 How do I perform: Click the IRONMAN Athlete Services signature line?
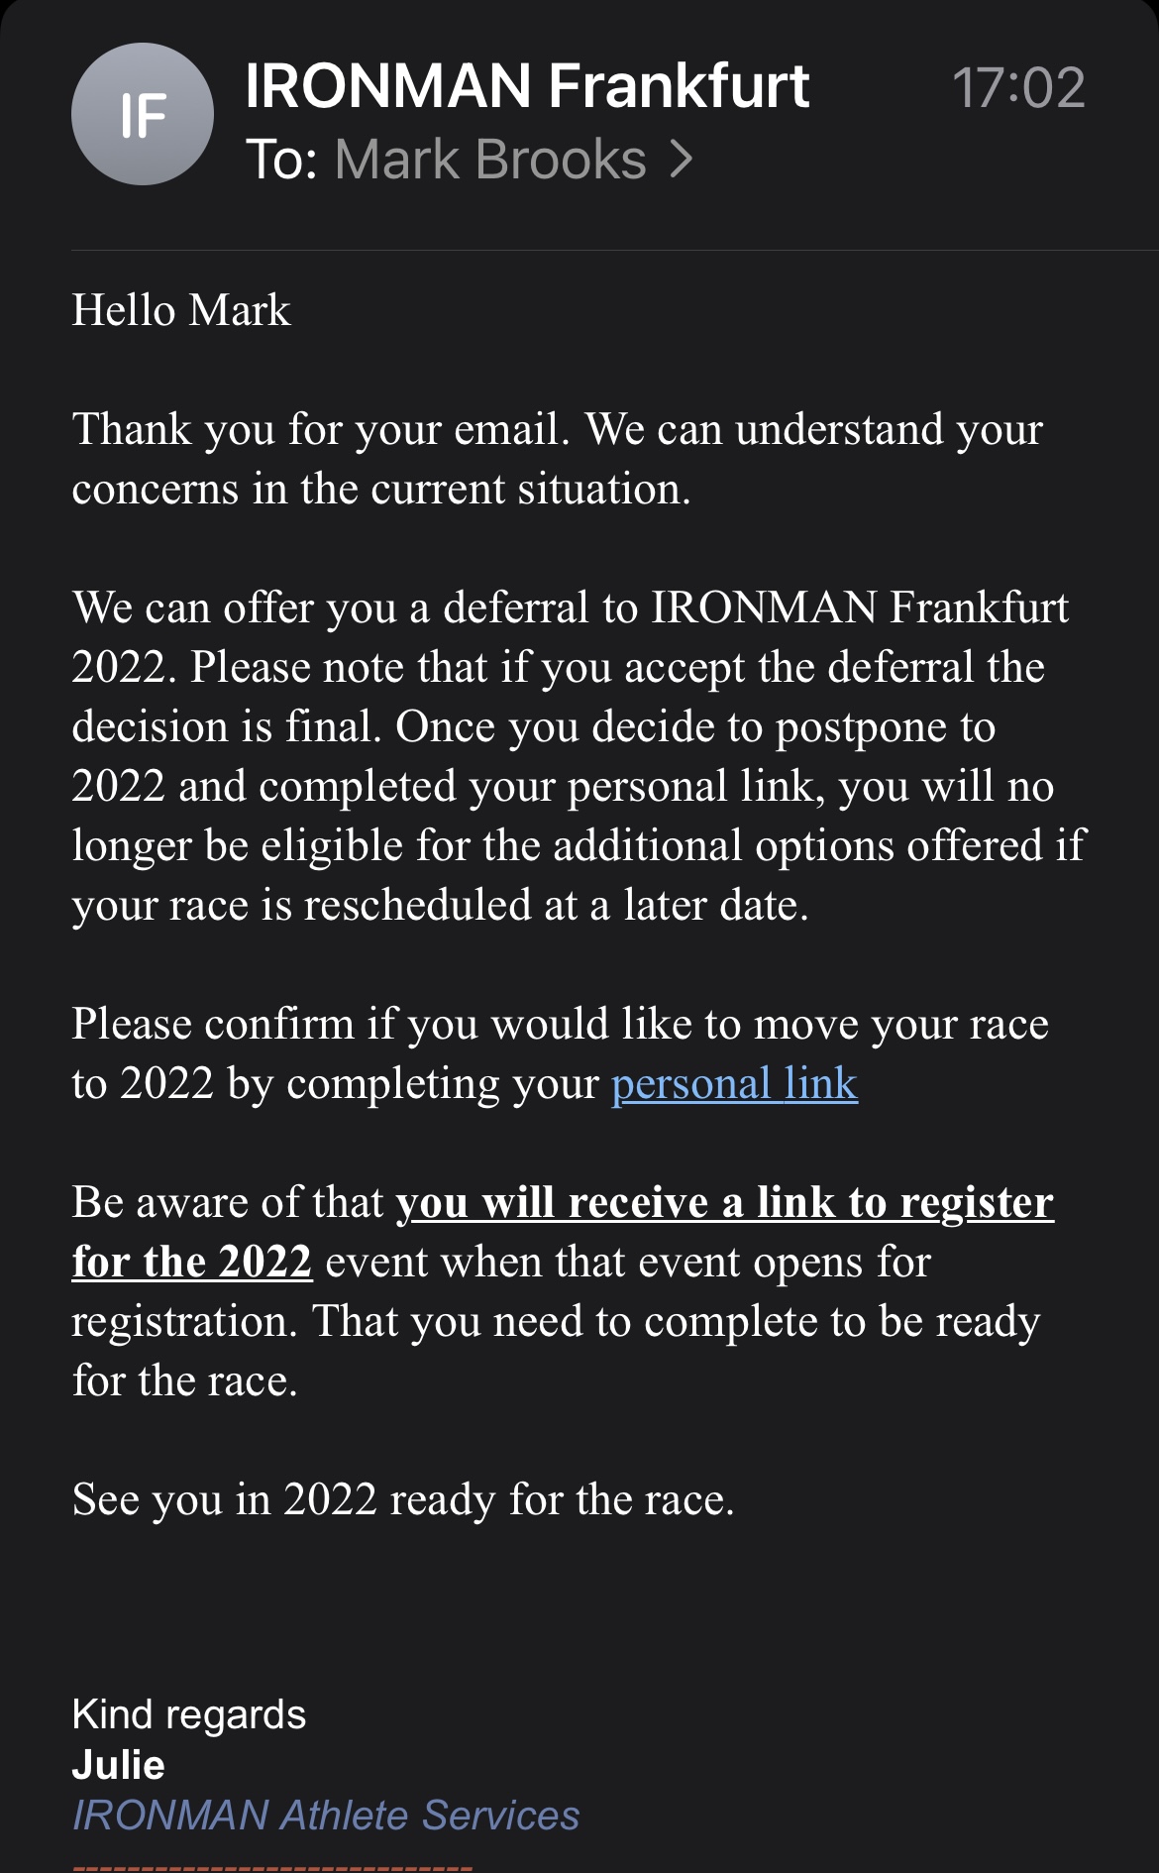pyautogui.click(x=326, y=1816)
